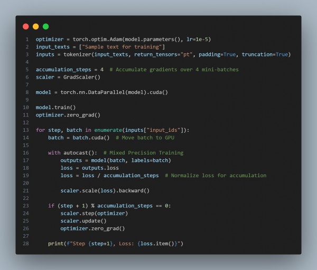Viewport: 317px width, 270px height.
Task: Click line number 23 in the gutter
Action: click(x=26, y=206)
